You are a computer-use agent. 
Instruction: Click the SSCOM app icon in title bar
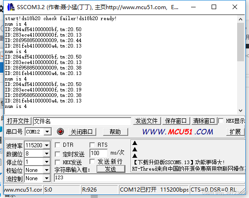(x=11, y=7)
